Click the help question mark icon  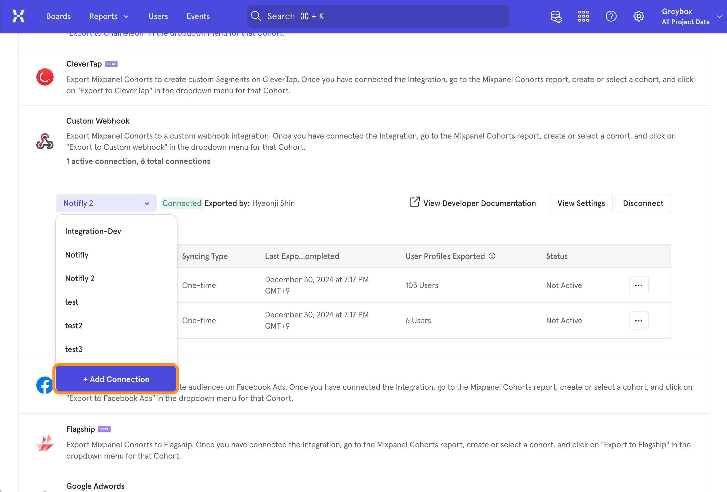point(611,16)
